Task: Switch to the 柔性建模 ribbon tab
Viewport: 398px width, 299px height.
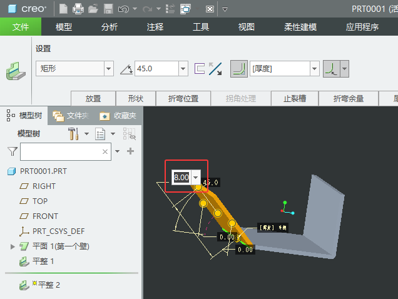Action: point(300,27)
